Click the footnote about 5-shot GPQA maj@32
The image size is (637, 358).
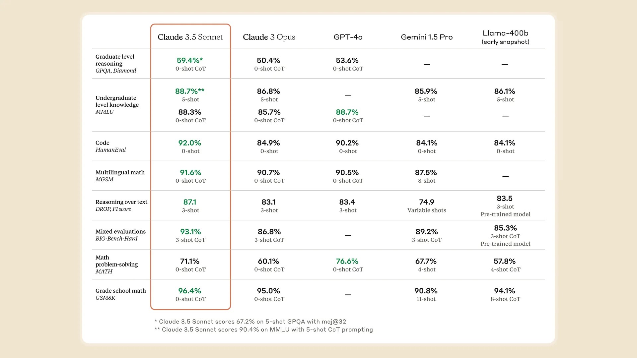(250, 322)
